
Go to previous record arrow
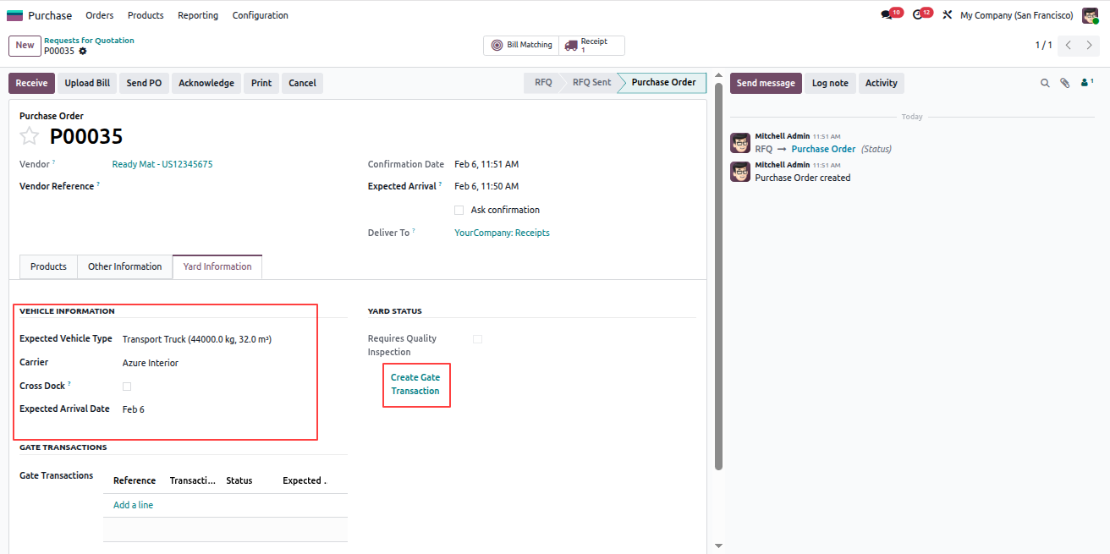click(x=1068, y=46)
